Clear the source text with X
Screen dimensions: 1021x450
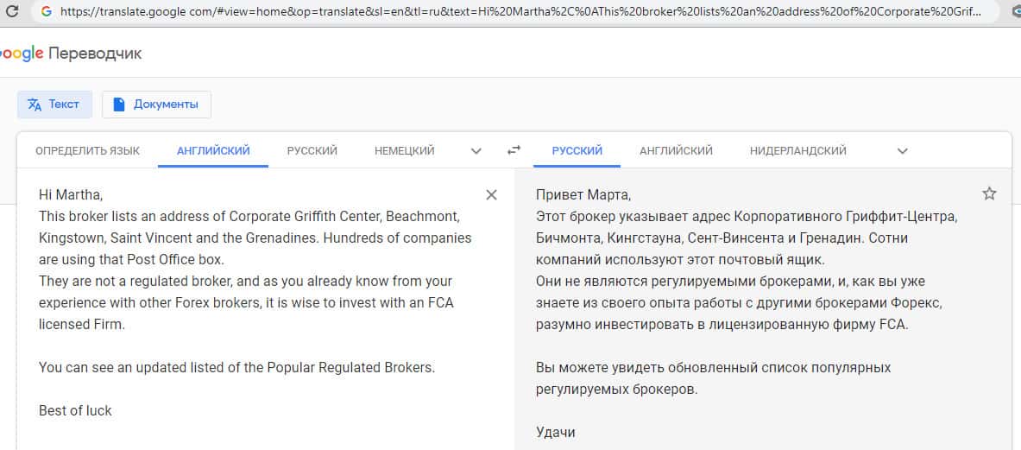(x=492, y=195)
